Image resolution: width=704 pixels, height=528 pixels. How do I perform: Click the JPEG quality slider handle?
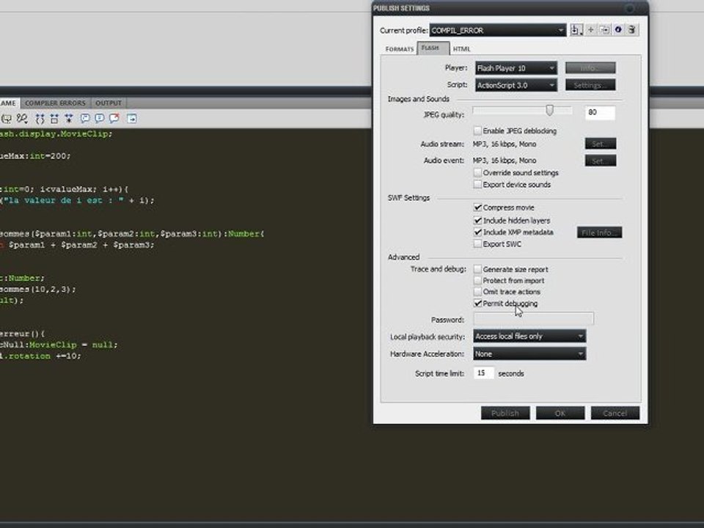[x=549, y=111]
